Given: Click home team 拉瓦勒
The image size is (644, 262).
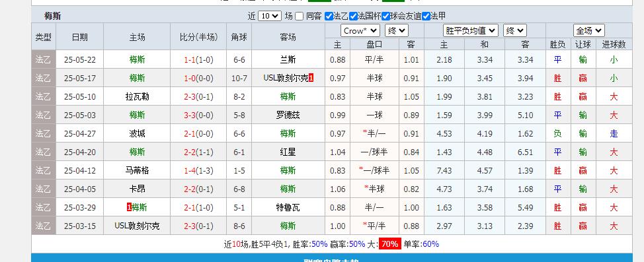Looking at the screenshot, I should [x=137, y=97].
